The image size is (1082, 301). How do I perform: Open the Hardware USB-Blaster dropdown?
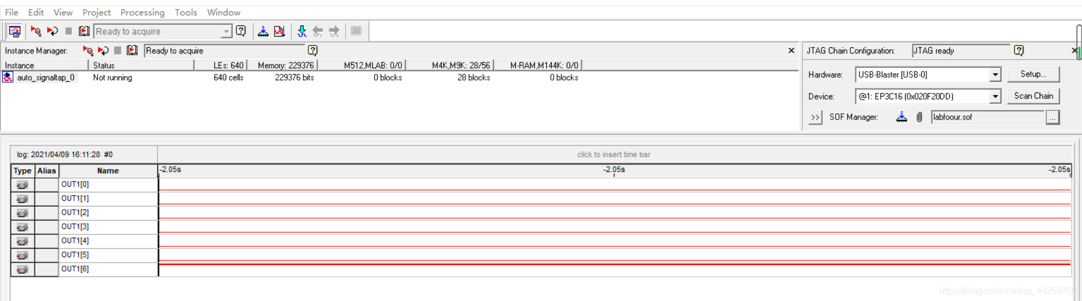coord(995,74)
